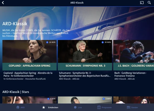Screen dimensions: 154x111
Task: Switch to the ARD tab label
Action: tap(23, 107)
